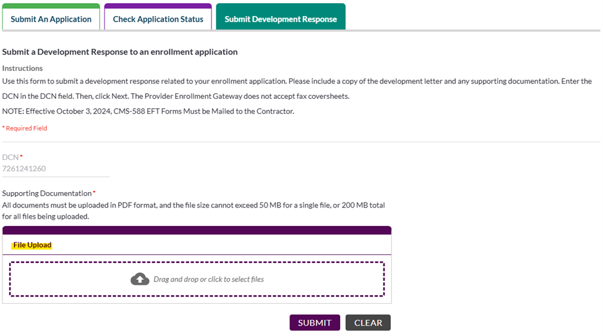Select the Submit Development Response tab
This screenshot has height=336, width=603.
pos(281,17)
